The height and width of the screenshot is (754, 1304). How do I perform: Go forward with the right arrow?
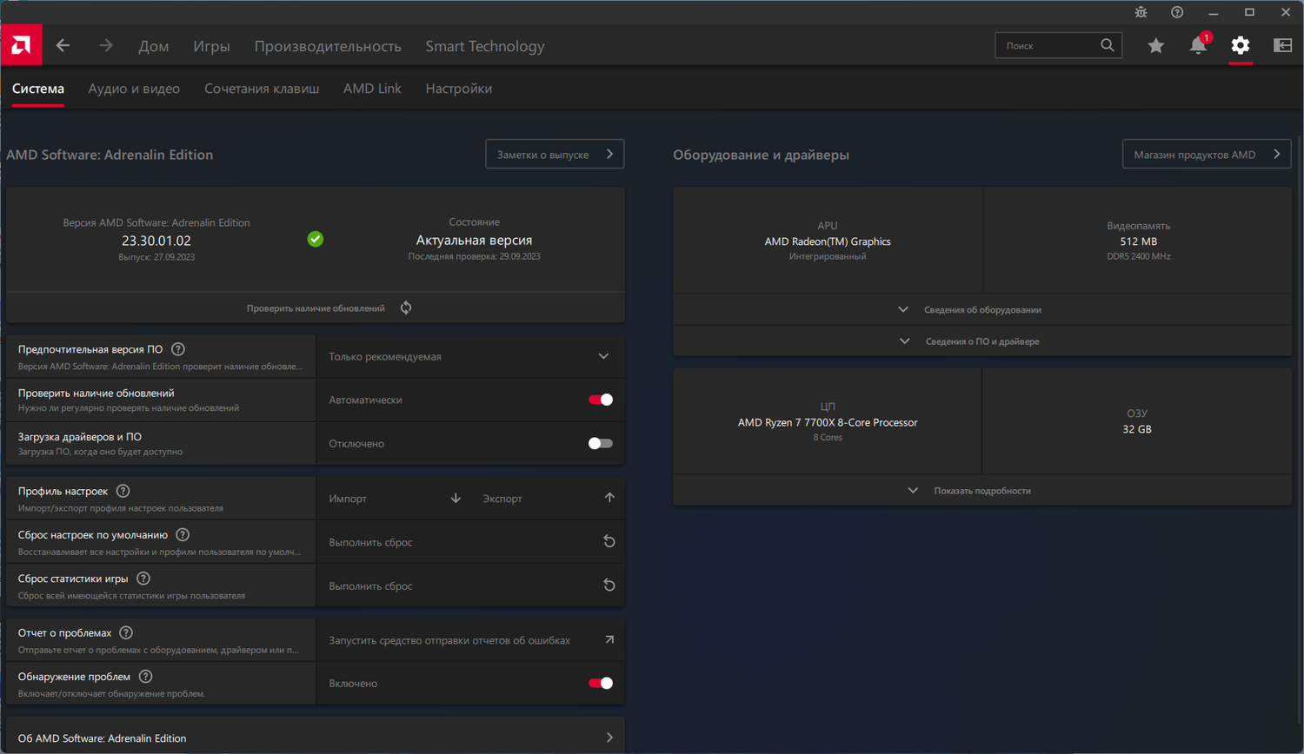[105, 45]
